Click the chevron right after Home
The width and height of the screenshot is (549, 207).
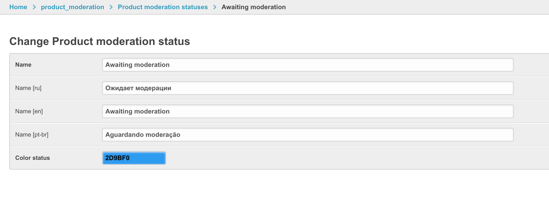[x=34, y=7]
